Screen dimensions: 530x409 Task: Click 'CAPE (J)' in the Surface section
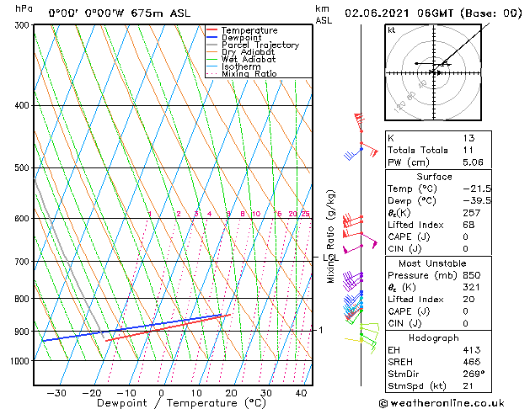click(409, 236)
